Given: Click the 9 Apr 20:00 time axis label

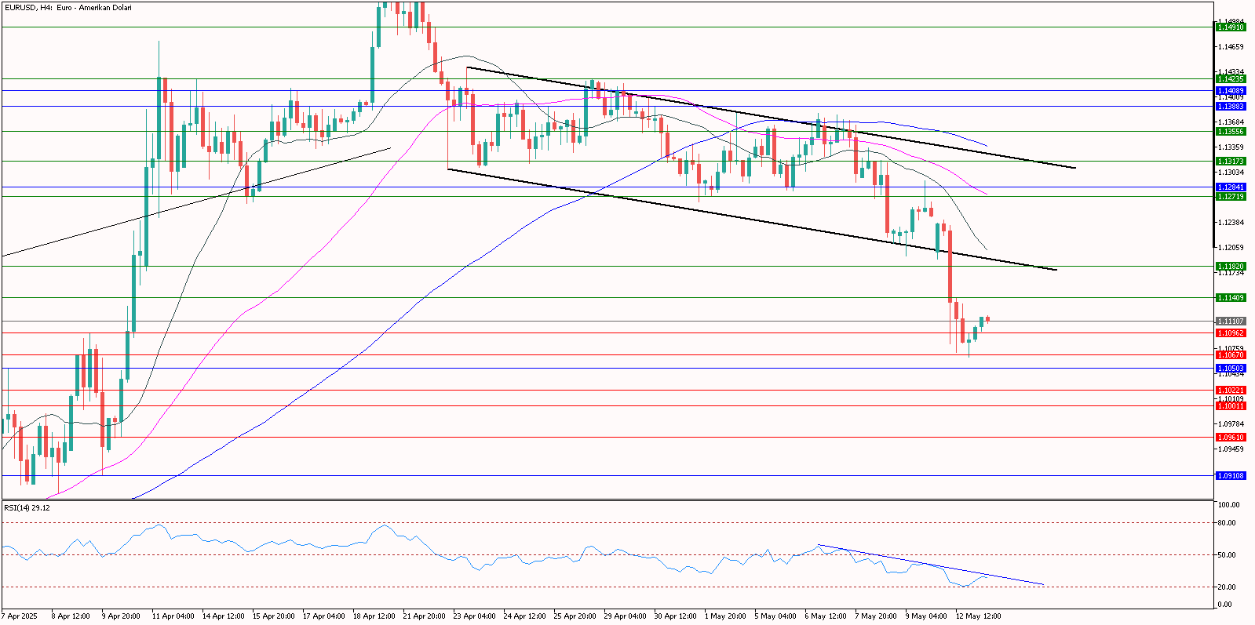Looking at the screenshot, I should coord(121,616).
